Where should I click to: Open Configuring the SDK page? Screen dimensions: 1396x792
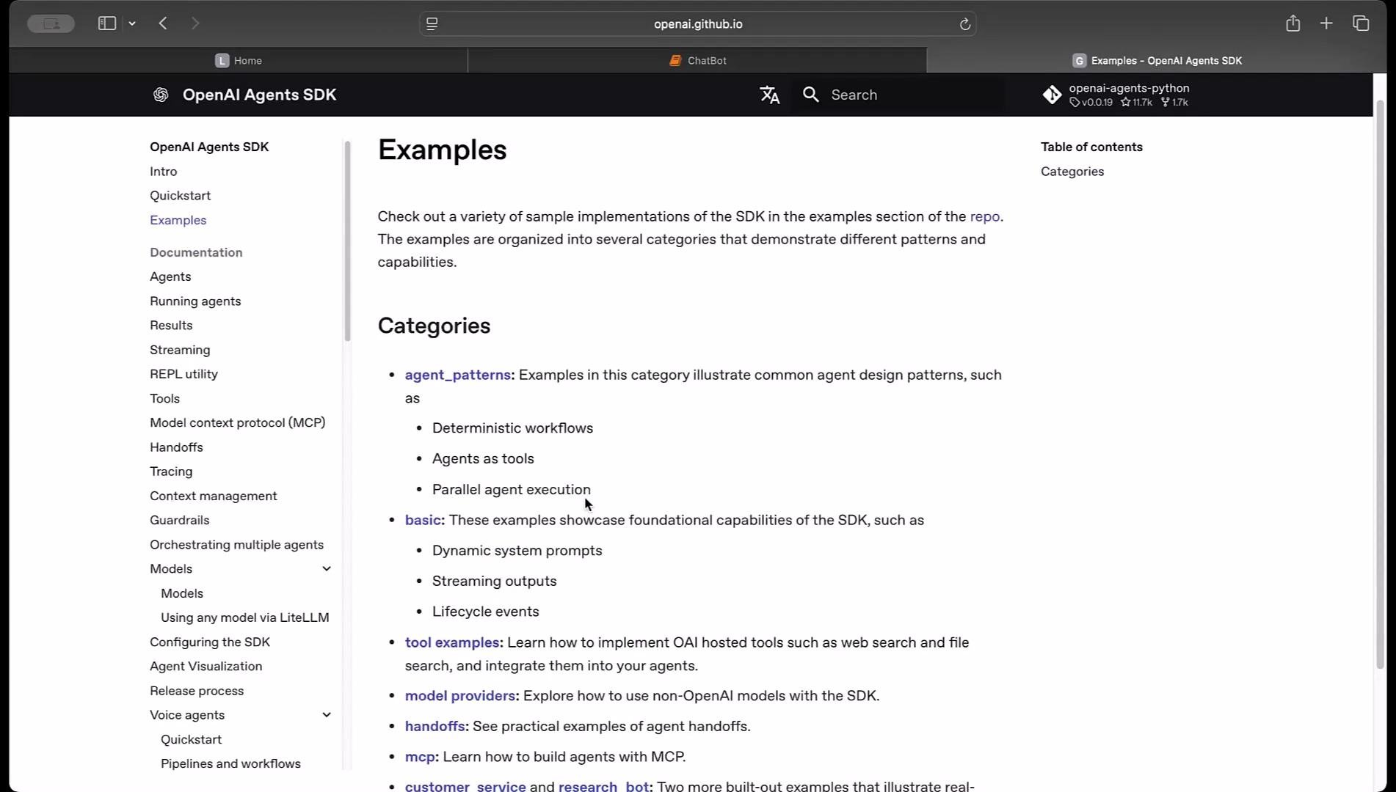pos(210,642)
